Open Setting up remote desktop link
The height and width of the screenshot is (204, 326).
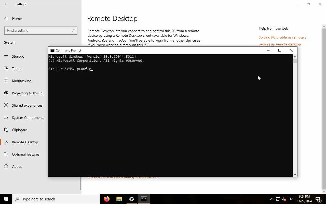click(280, 44)
